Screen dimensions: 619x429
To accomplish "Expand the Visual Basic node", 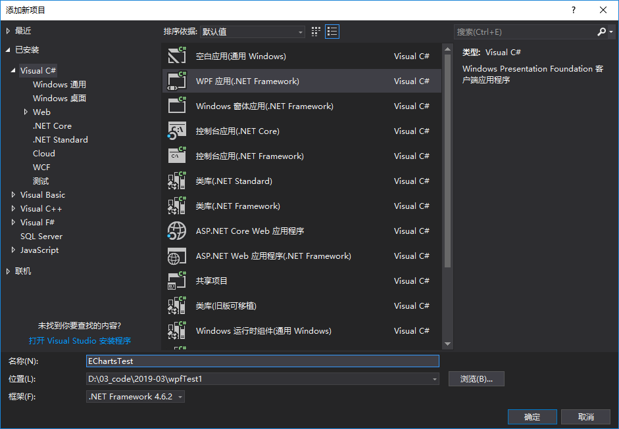I will click(13, 194).
